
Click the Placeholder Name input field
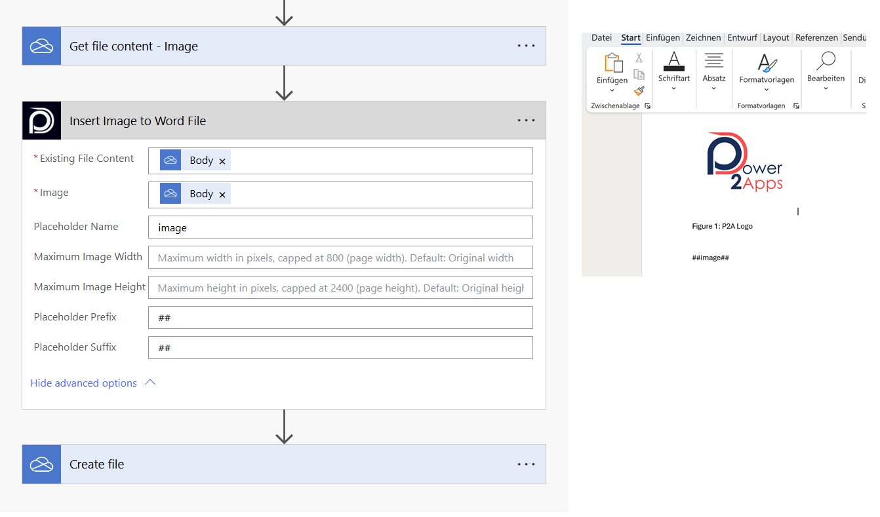(340, 227)
